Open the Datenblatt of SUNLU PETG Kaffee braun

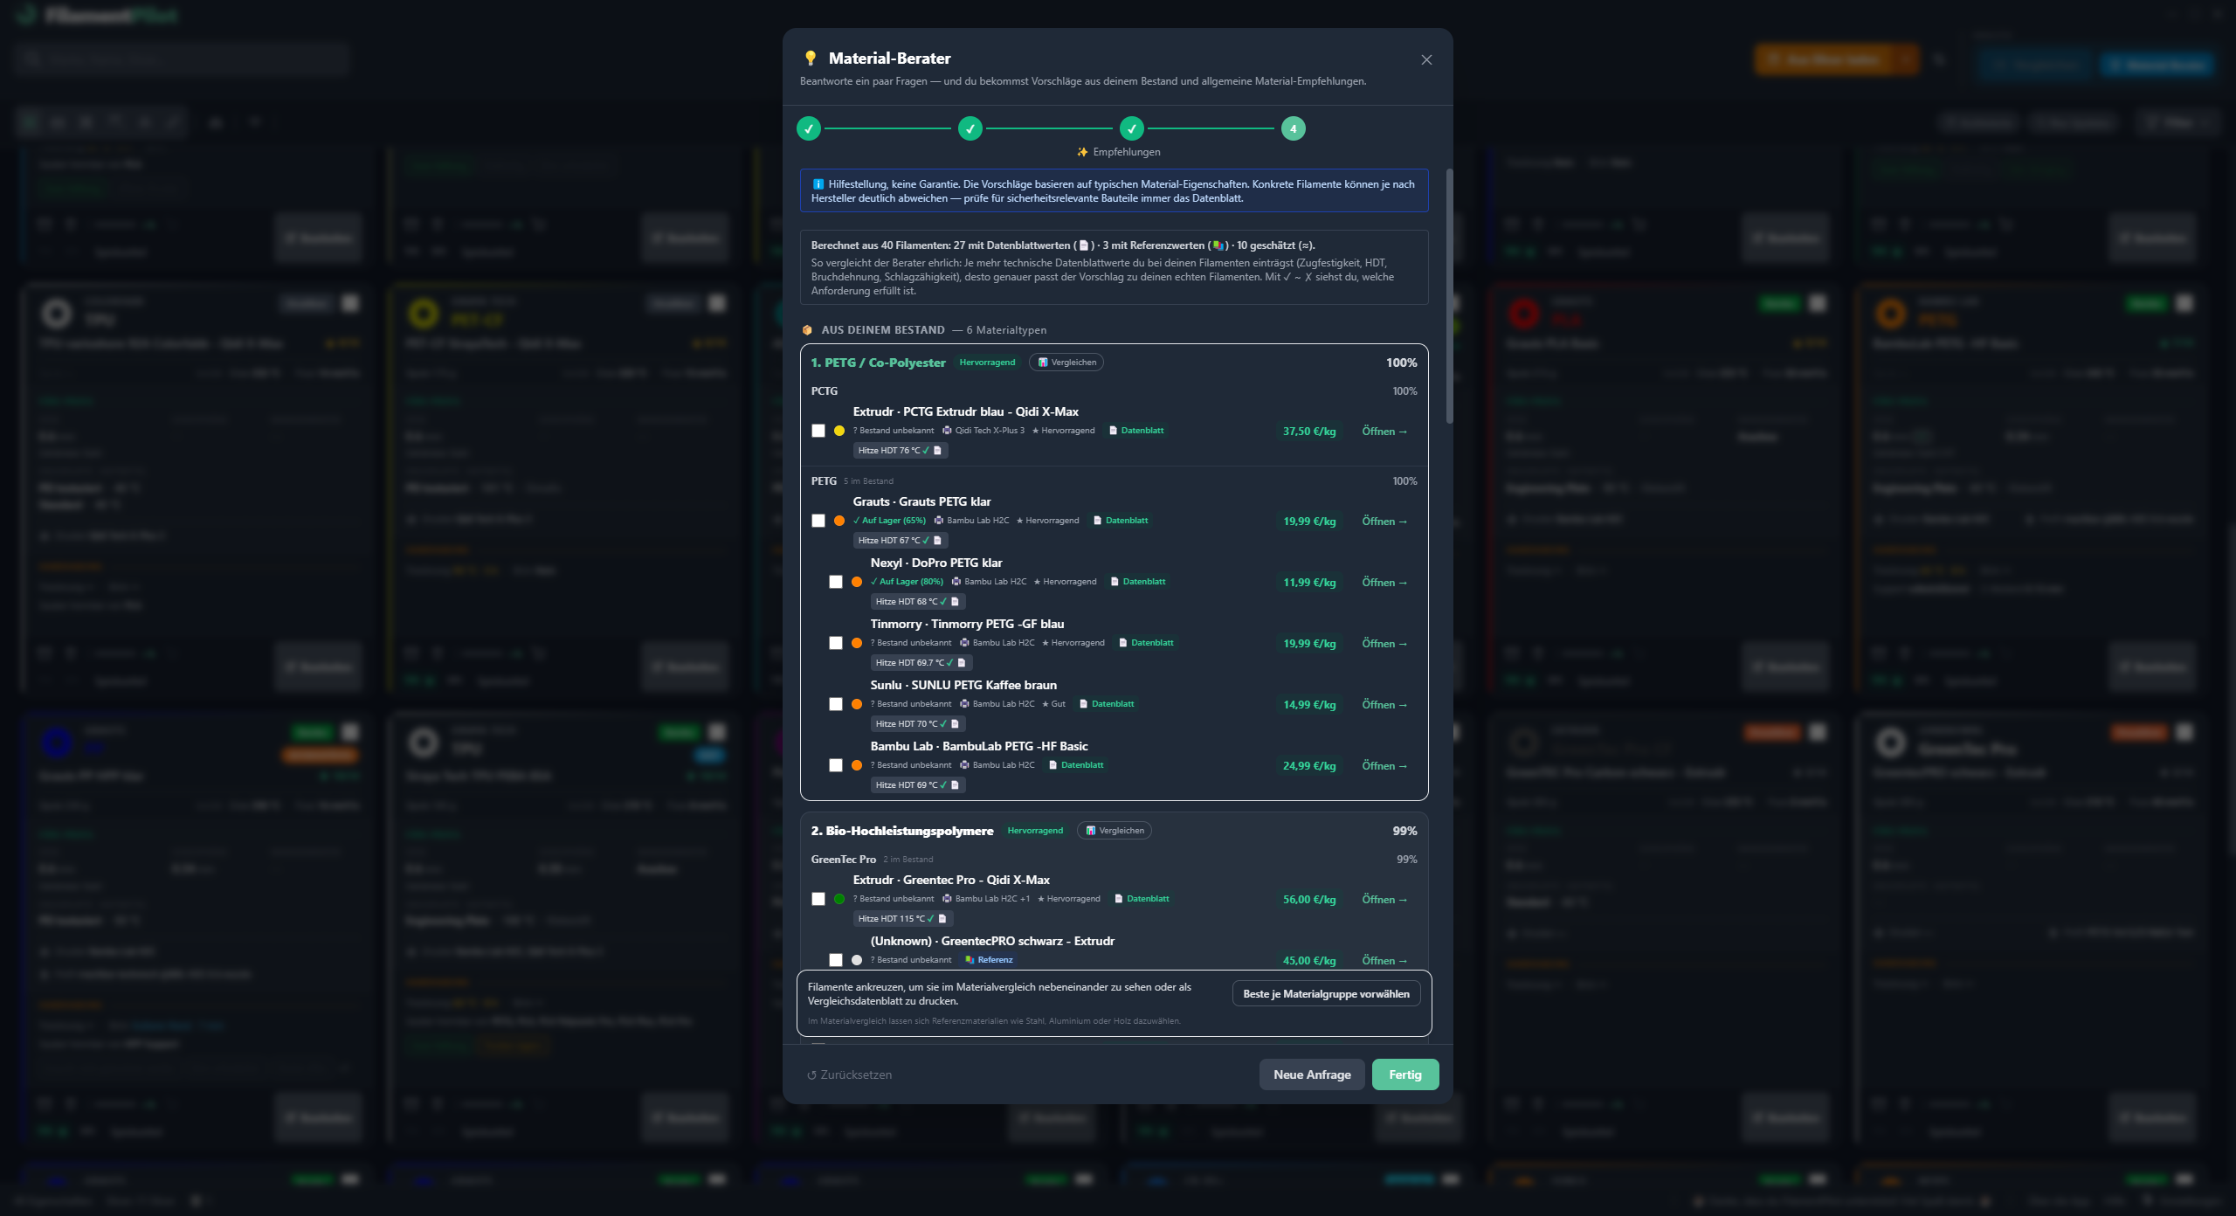coord(1107,704)
